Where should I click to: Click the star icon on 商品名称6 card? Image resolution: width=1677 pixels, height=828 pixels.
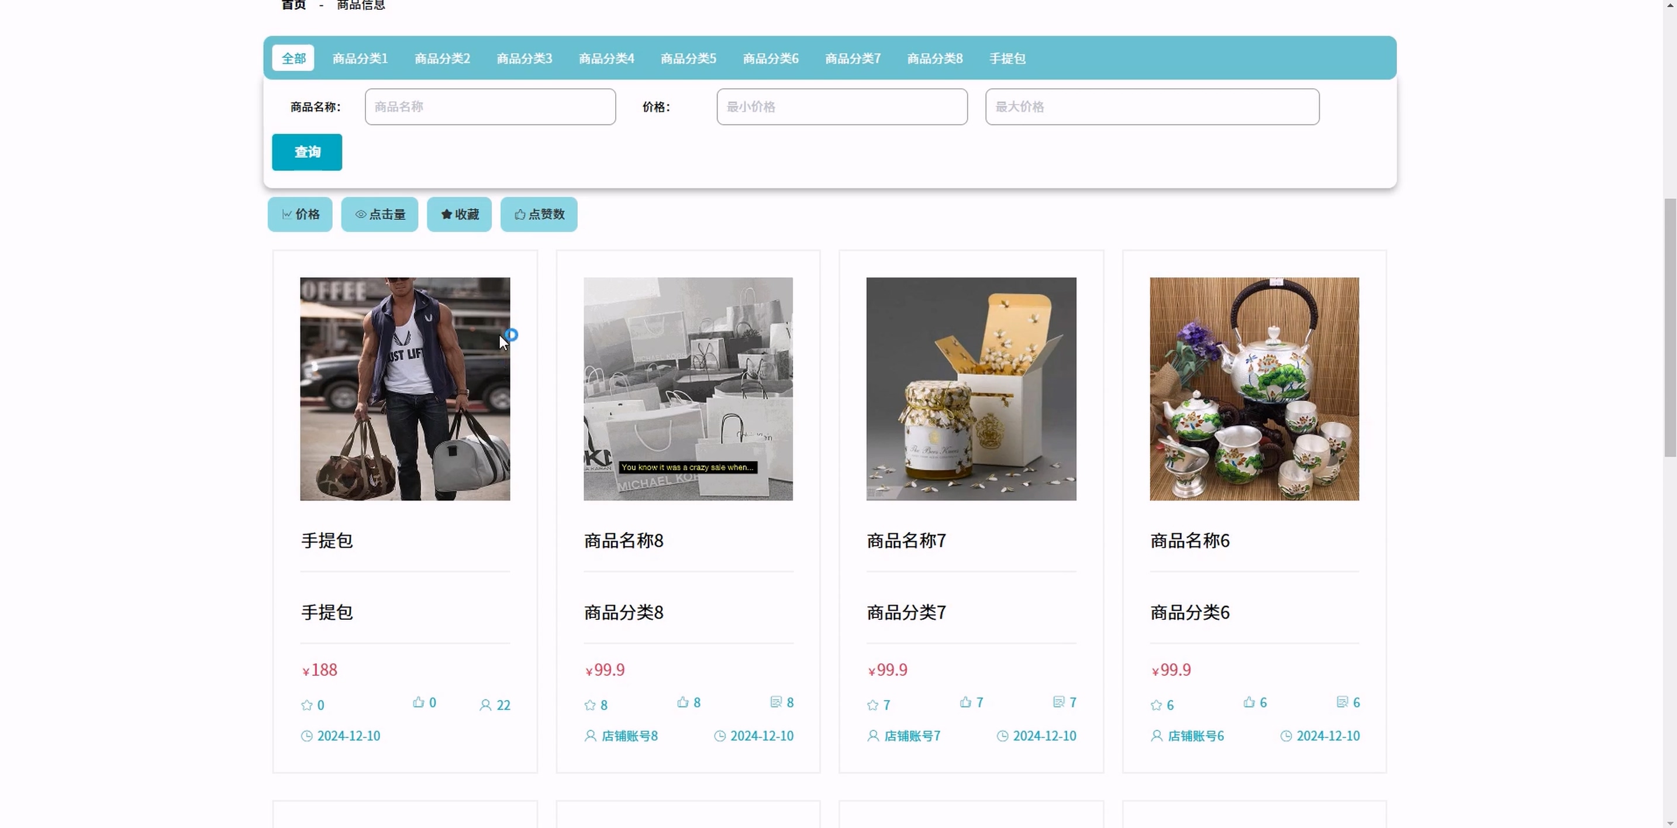(1156, 705)
